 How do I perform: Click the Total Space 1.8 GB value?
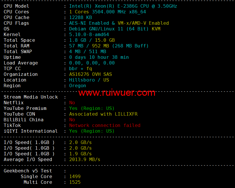tap(92, 40)
